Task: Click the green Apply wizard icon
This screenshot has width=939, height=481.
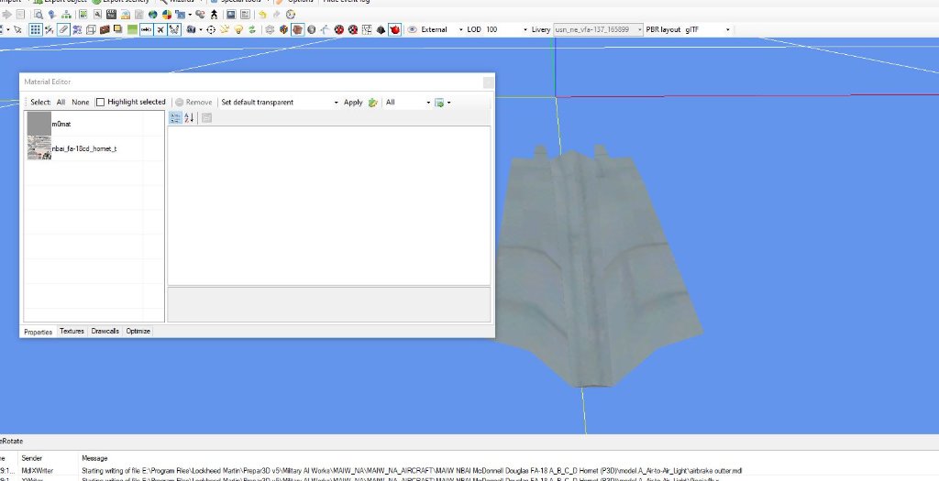Action: tap(373, 103)
